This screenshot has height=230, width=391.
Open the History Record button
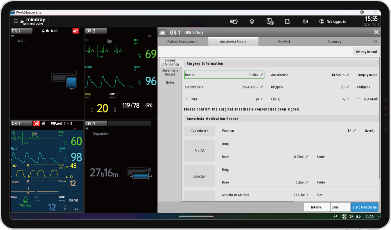[x=366, y=52]
